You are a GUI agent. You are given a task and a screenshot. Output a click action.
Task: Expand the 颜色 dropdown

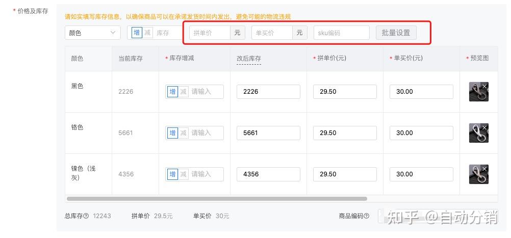pyautogui.click(x=92, y=33)
